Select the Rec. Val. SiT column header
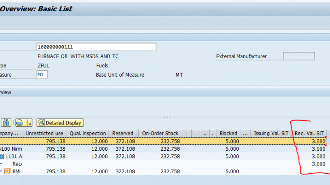This screenshot has width=330, height=185. tap(309, 134)
